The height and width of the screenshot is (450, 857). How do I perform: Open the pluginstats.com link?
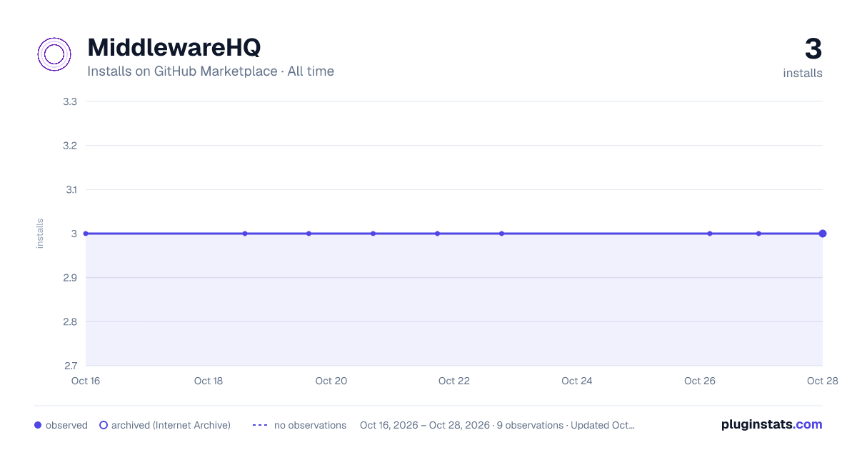coord(772,424)
